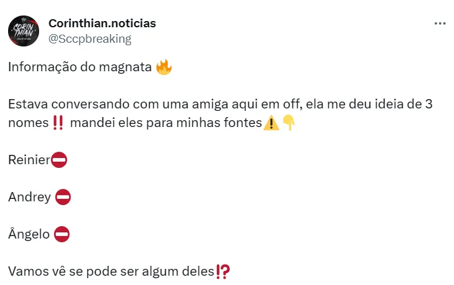Viewport: 454px width, 285px height.
Task: Click the "Informação do magnata" text
Action: [79, 68]
